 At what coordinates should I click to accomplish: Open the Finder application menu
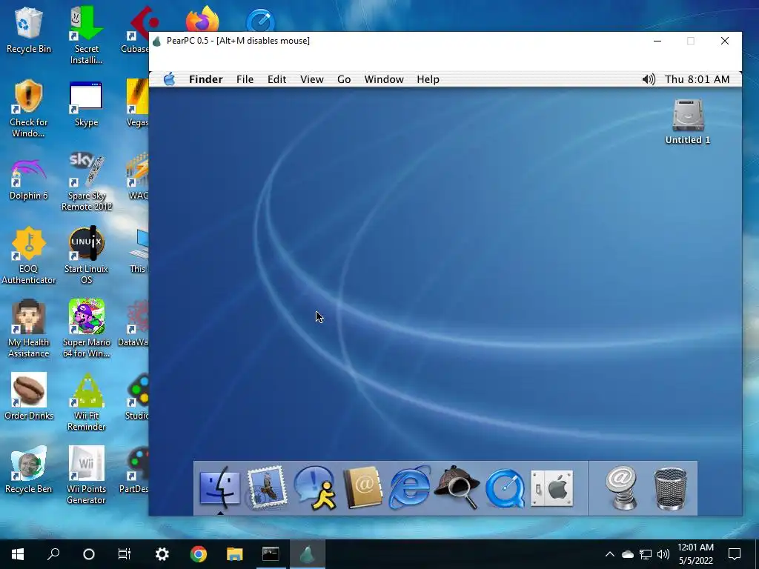[x=206, y=79]
